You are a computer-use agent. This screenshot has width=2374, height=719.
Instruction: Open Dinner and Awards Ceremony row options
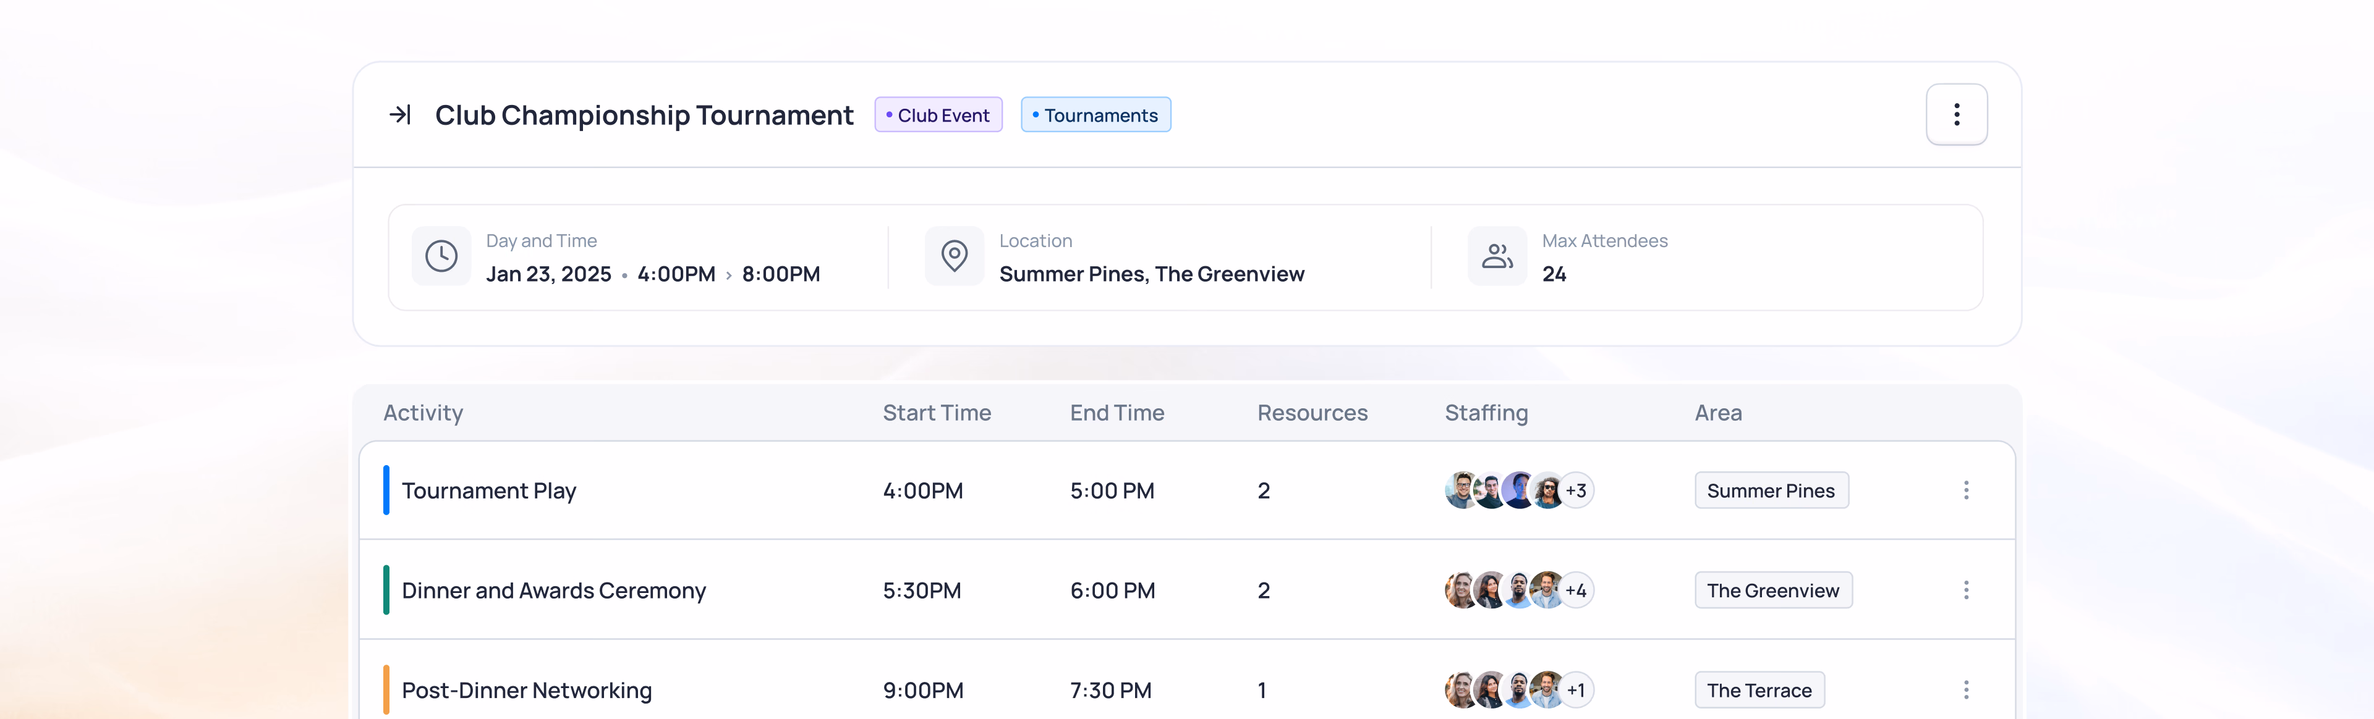[1966, 590]
